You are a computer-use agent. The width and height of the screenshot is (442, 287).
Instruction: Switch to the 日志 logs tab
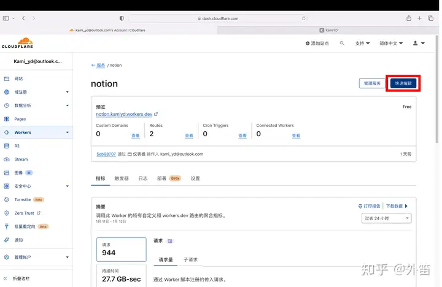(143, 178)
